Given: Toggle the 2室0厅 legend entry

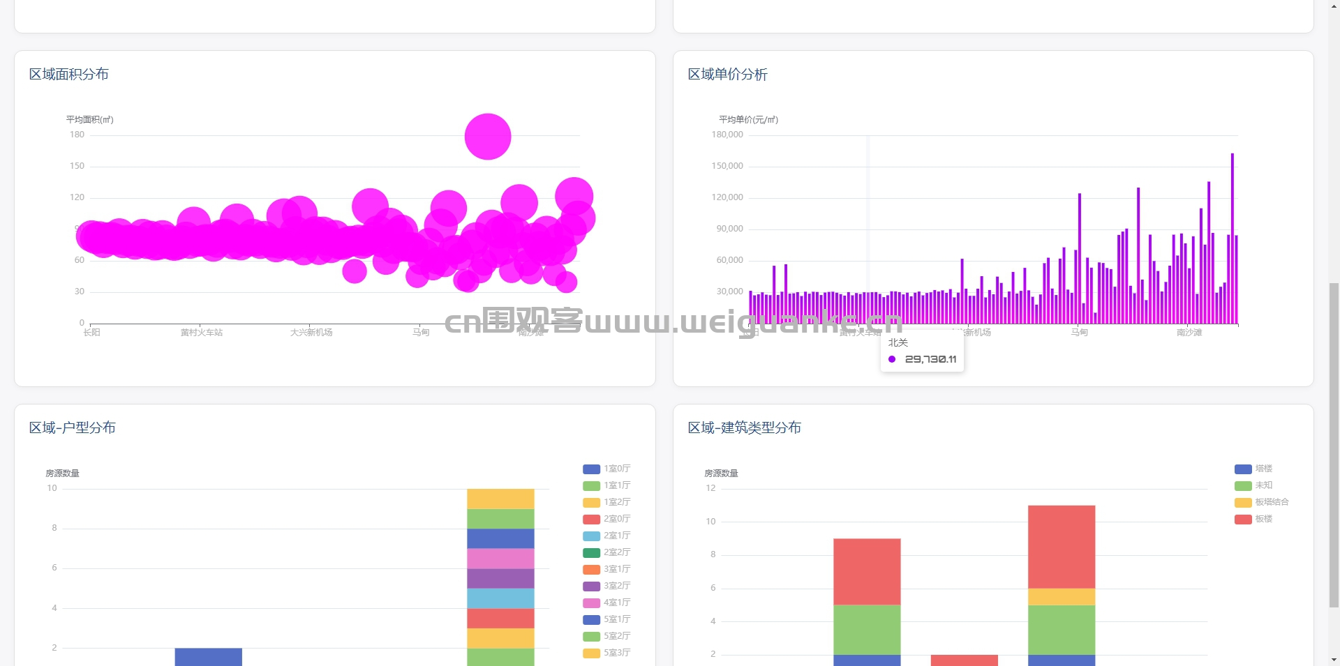Looking at the screenshot, I should tap(606, 519).
